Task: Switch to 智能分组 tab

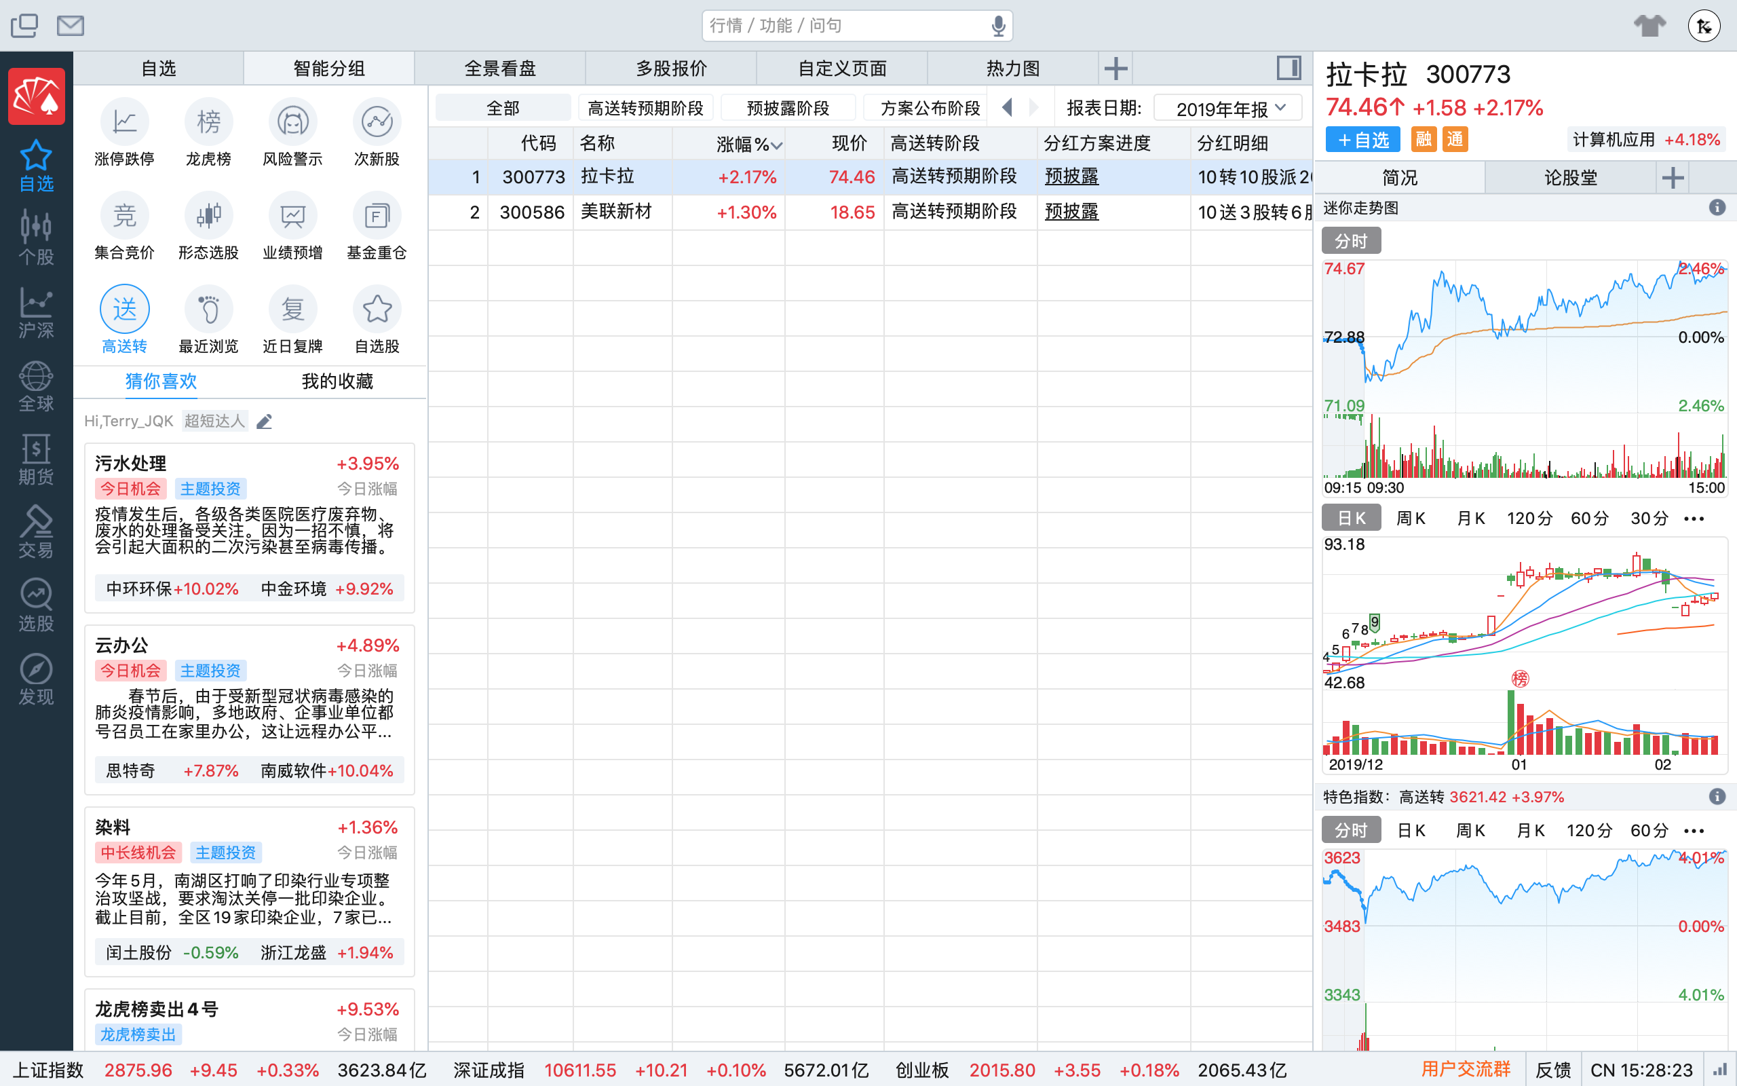Action: [x=328, y=69]
